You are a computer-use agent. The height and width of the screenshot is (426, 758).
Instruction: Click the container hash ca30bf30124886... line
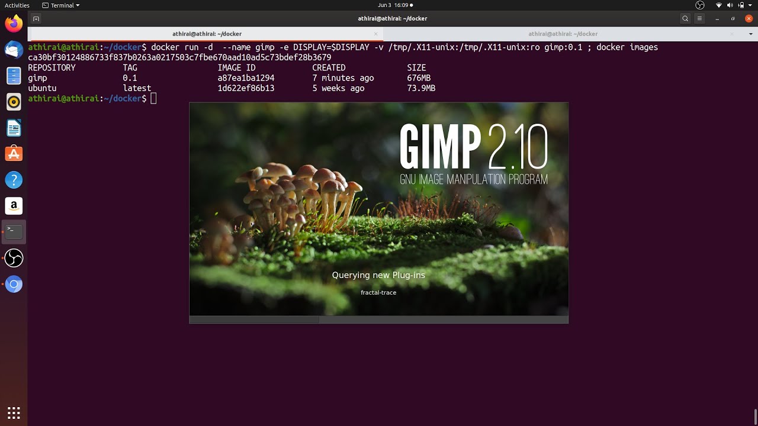(179, 57)
